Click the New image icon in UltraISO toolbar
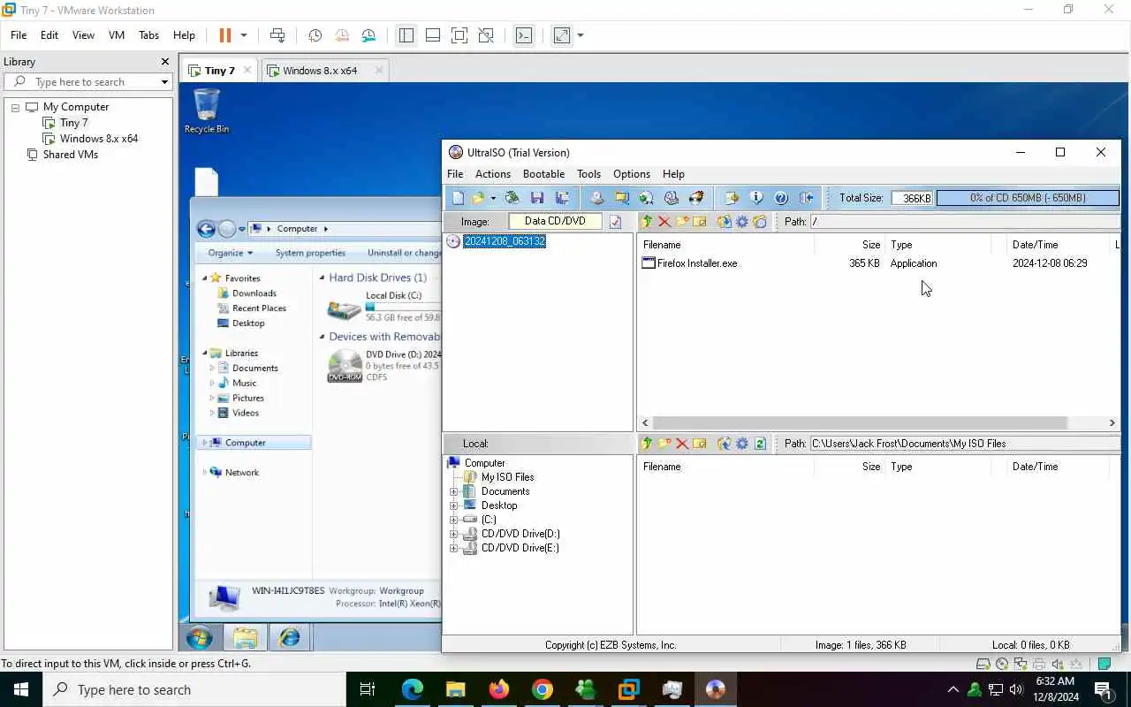 (x=458, y=198)
